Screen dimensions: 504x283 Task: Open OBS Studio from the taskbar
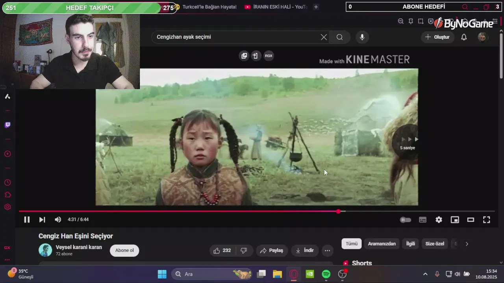coord(342,274)
